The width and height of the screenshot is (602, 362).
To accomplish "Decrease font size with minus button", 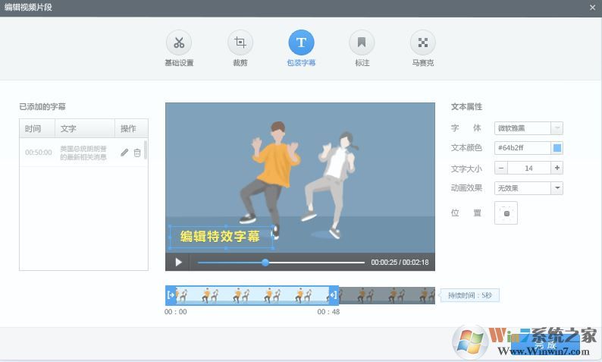I will click(501, 168).
